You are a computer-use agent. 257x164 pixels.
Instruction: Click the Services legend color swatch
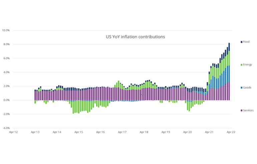(242, 110)
